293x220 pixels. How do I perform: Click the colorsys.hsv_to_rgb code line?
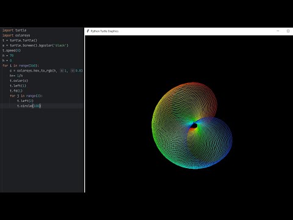(46, 71)
